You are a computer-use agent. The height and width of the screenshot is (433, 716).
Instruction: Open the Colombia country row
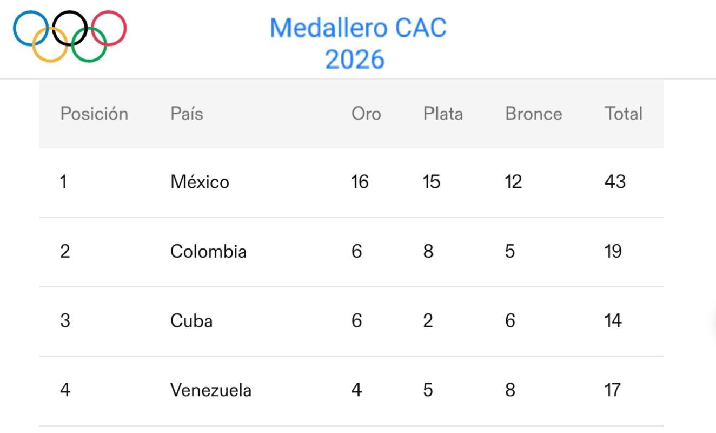(351, 252)
